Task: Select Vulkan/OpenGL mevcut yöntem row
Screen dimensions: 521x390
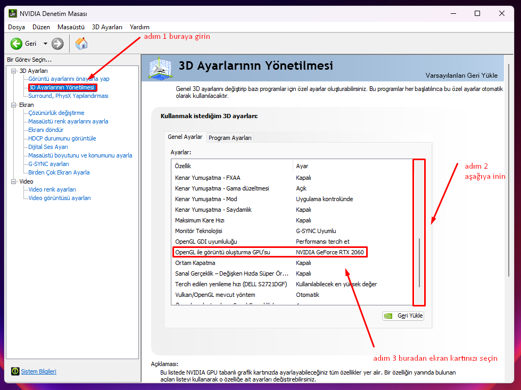Action: (x=292, y=295)
